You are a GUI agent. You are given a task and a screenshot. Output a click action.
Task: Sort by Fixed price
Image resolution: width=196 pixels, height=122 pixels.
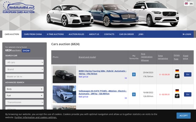(186, 57)
